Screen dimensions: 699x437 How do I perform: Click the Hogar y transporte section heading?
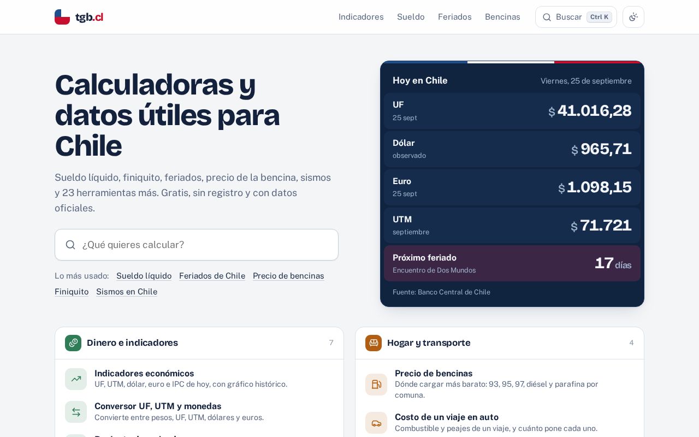point(429,343)
